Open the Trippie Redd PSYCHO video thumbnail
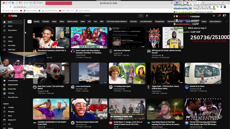The height and width of the screenshot is (129, 230). (165, 73)
